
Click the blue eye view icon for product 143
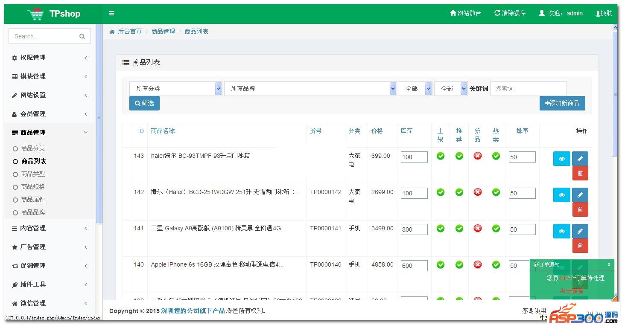(x=561, y=159)
